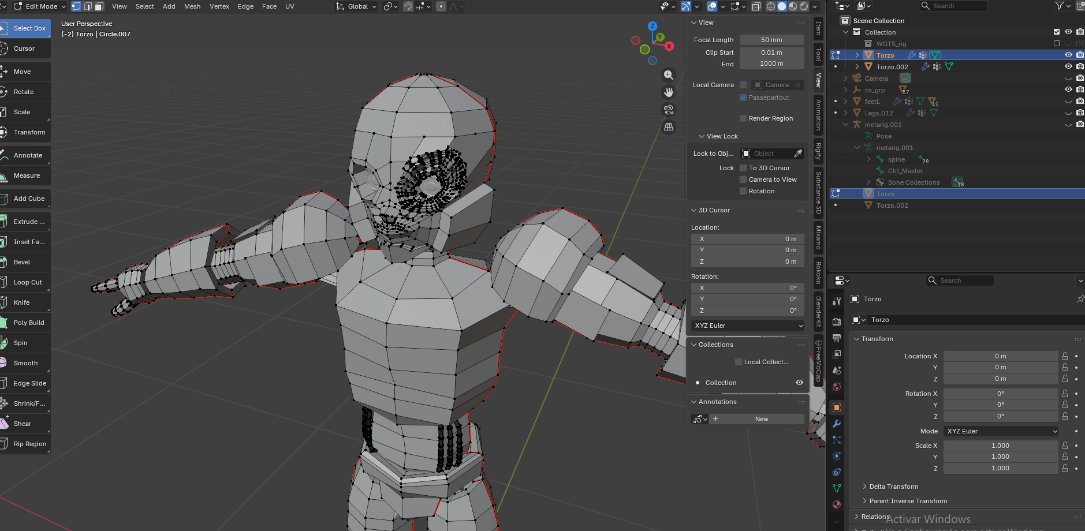Open the 3D Cursor XYZ Euler dropdown
Image resolution: width=1085 pixels, height=531 pixels.
point(748,326)
